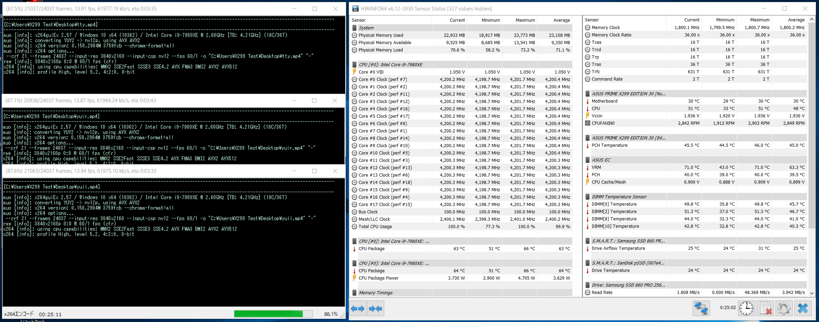Screen dimensions: 819x322
Task: Select the Core #17 Clock (perf #15) row
Action: click(461, 204)
